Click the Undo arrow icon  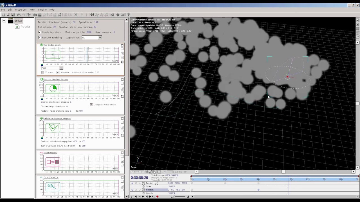tap(19, 15)
